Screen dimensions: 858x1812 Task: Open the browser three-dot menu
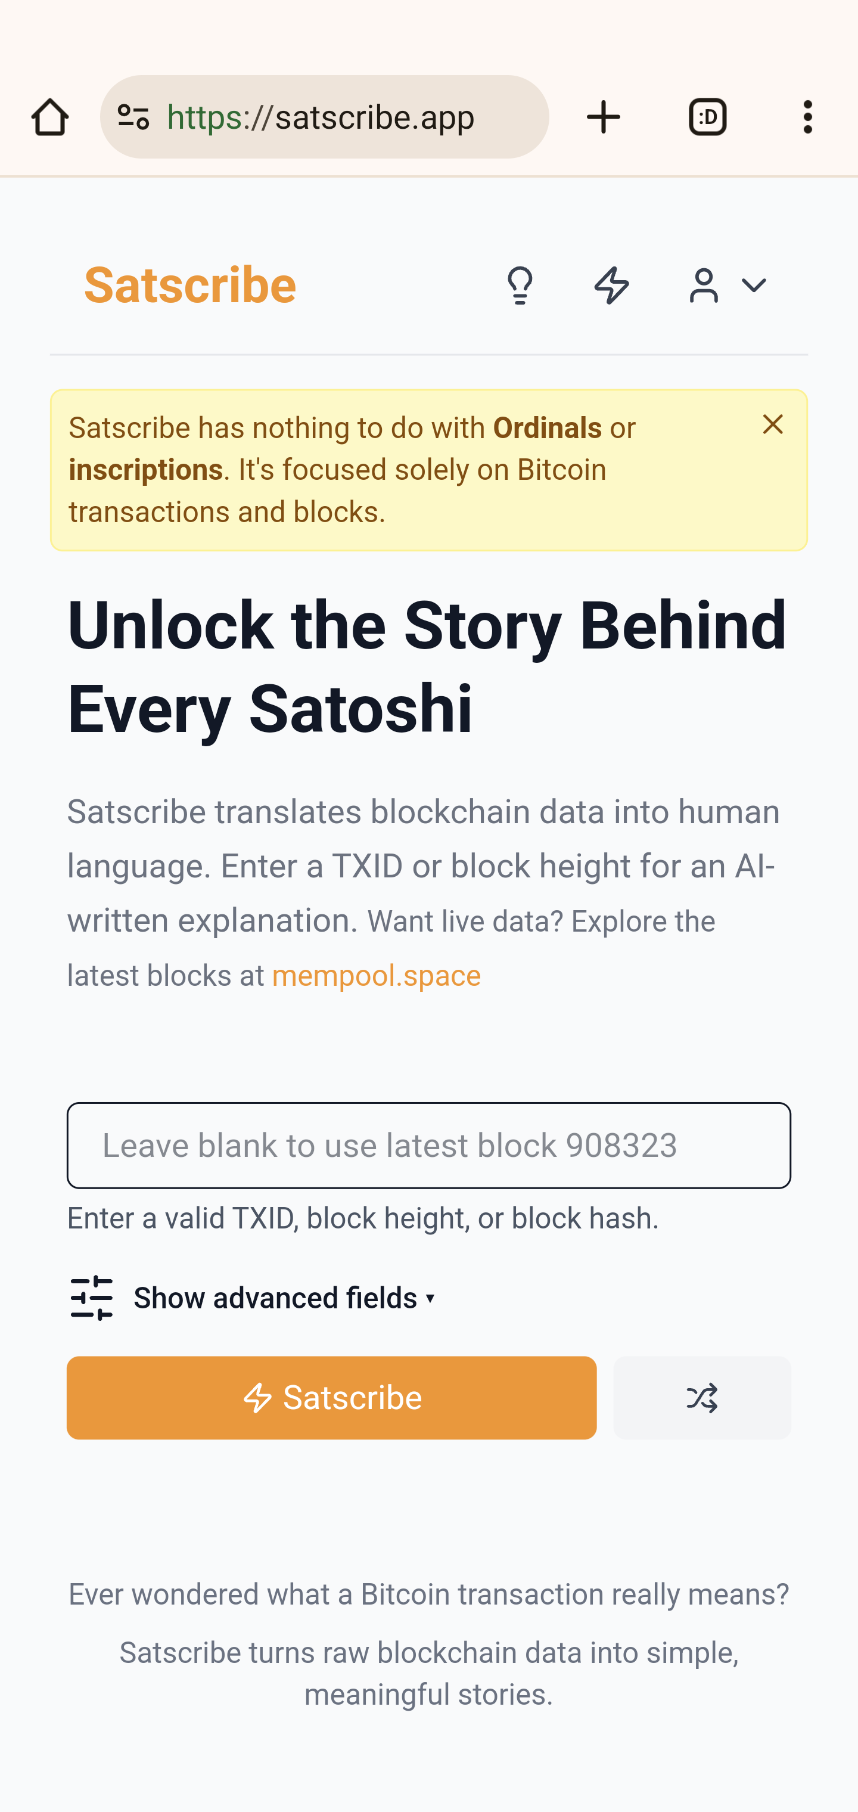tap(808, 117)
